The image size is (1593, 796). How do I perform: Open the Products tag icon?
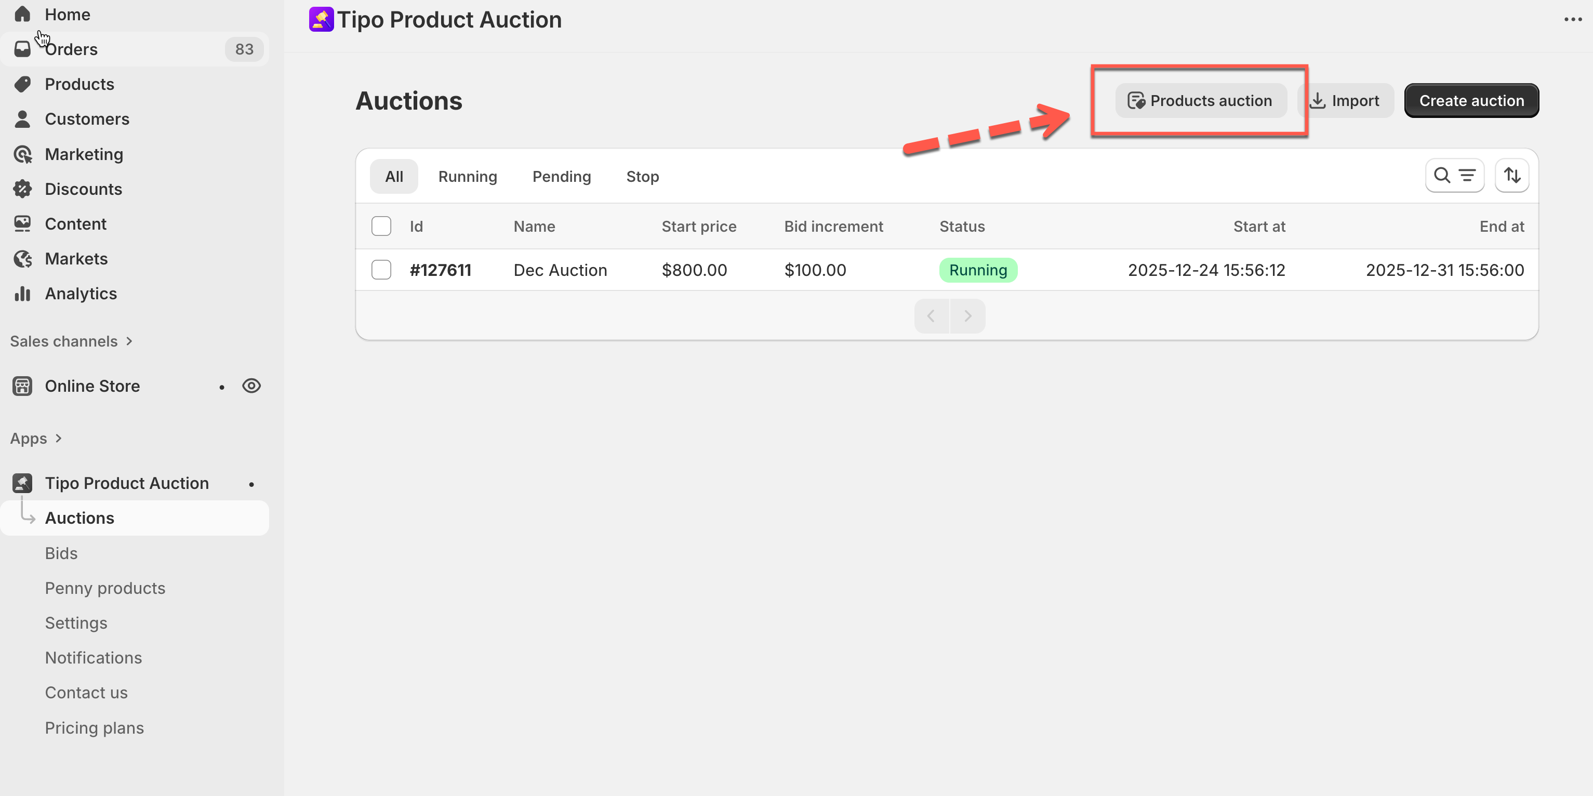tap(22, 84)
